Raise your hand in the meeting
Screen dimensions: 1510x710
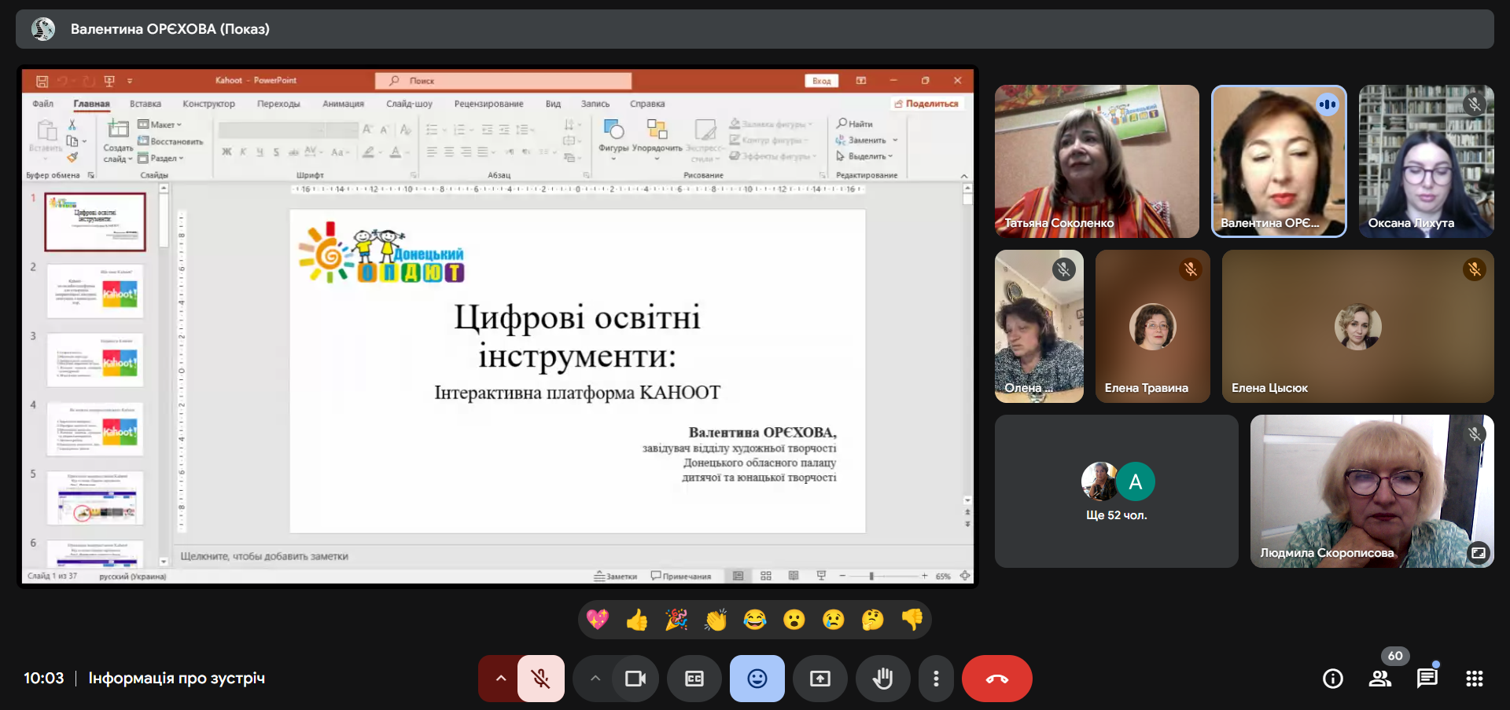coord(883,679)
